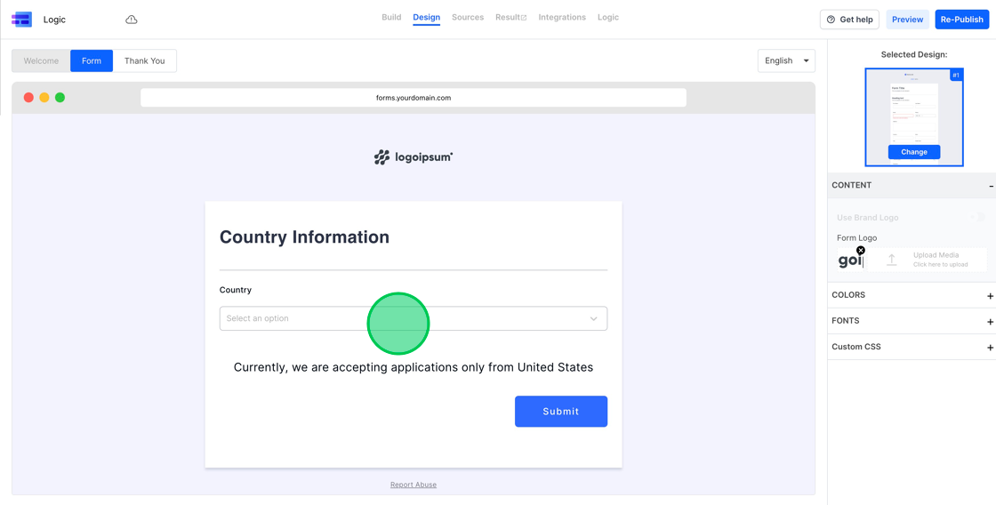Open the Integrations tab
The width and height of the screenshot is (996, 505).
[562, 18]
